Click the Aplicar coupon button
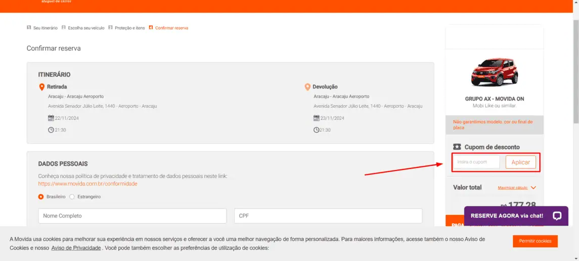 point(521,162)
